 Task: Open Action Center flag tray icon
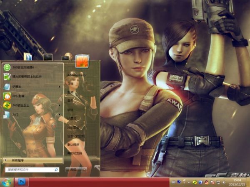click(212, 182)
